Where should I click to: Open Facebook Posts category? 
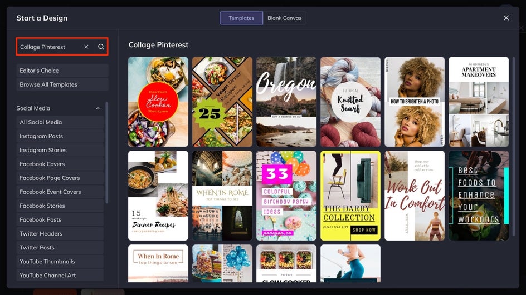(60, 220)
